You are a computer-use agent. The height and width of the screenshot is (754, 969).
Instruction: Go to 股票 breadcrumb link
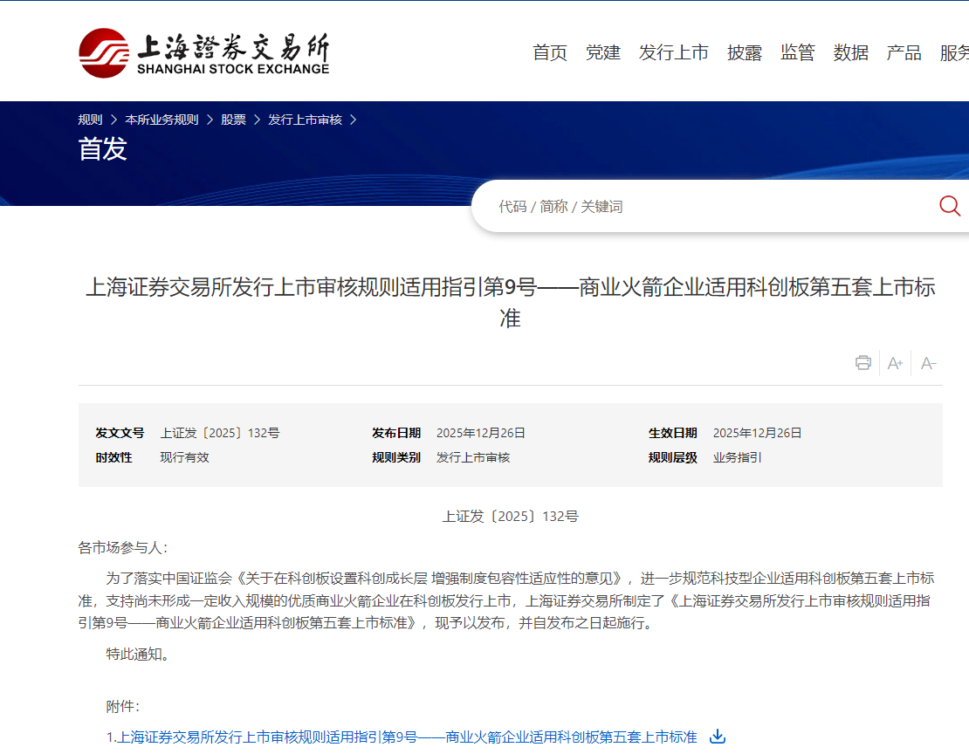[x=233, y=120]
